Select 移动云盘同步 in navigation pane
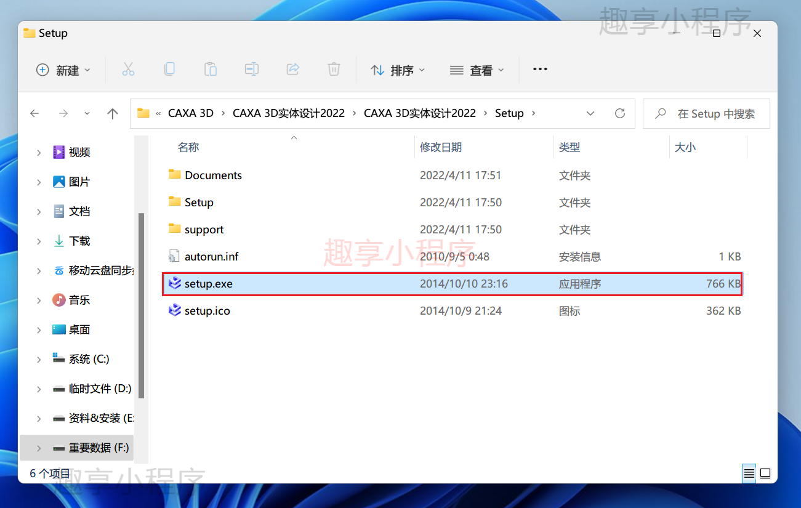This screenshot has width=801, height=508. [102, 270]
